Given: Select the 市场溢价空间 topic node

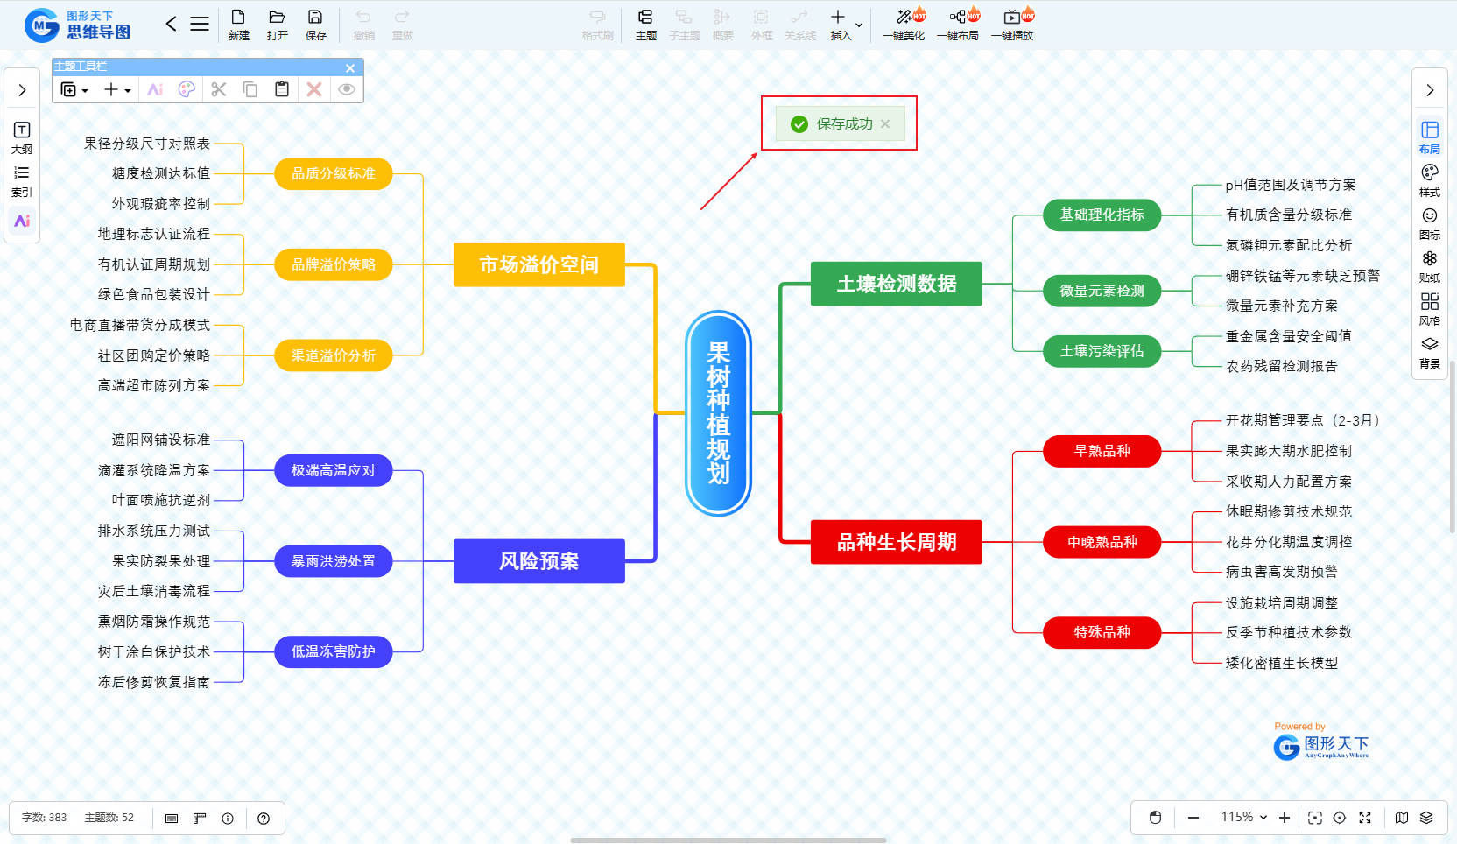Looking at the screenshot, I should pos(538,264).
